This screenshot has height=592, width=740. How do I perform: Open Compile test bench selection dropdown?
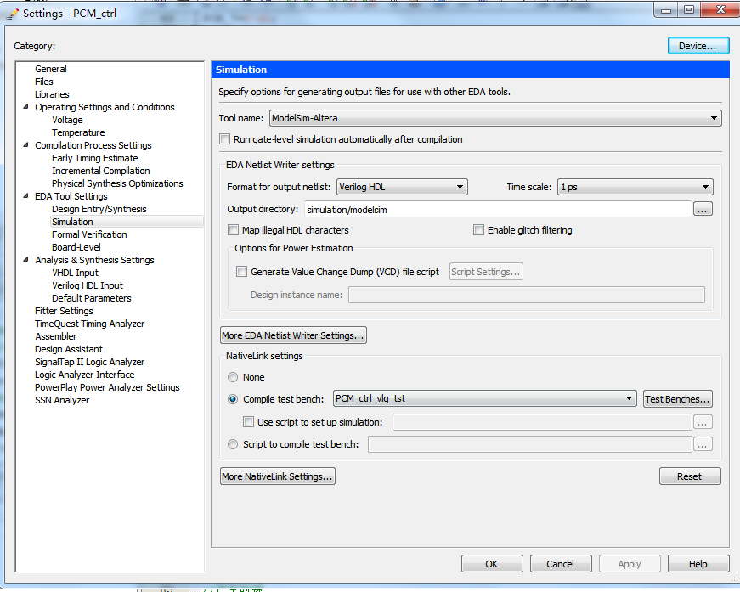click(x=484, y=398)
